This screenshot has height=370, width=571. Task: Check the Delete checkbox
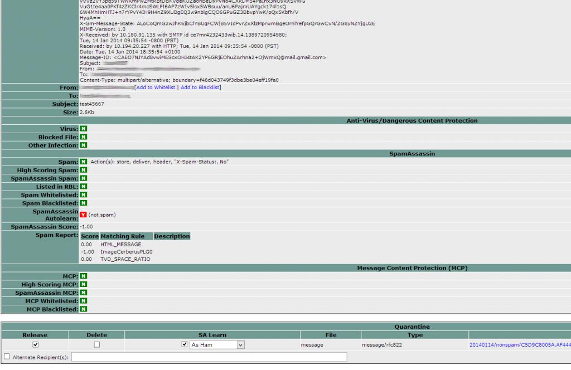96,345
